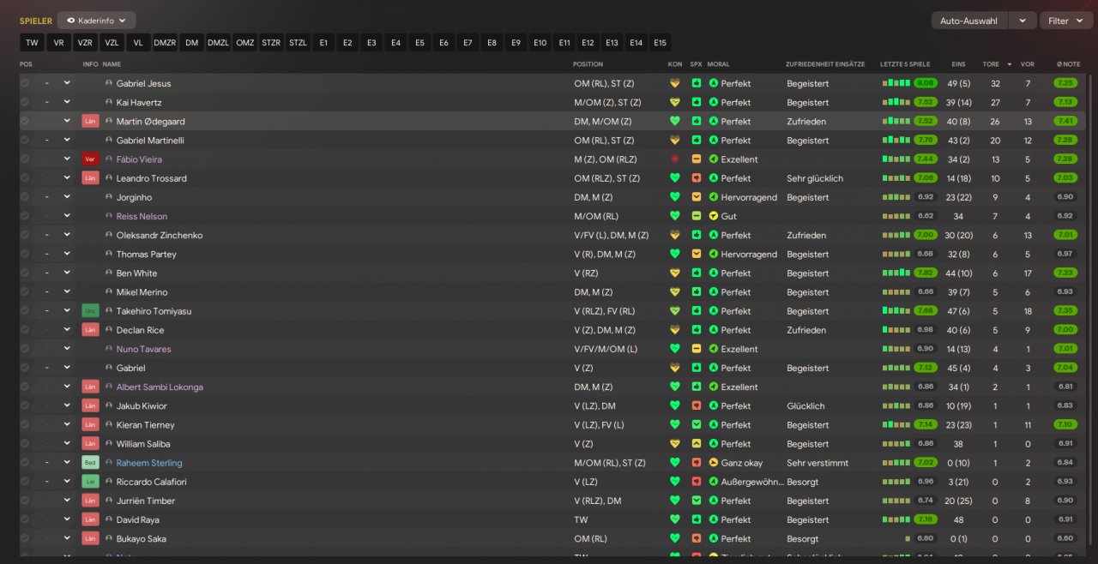The height and width of the screenshot is (564, 1098).
Task: Select the VZR position slot
Action: (x=85, y=42)
